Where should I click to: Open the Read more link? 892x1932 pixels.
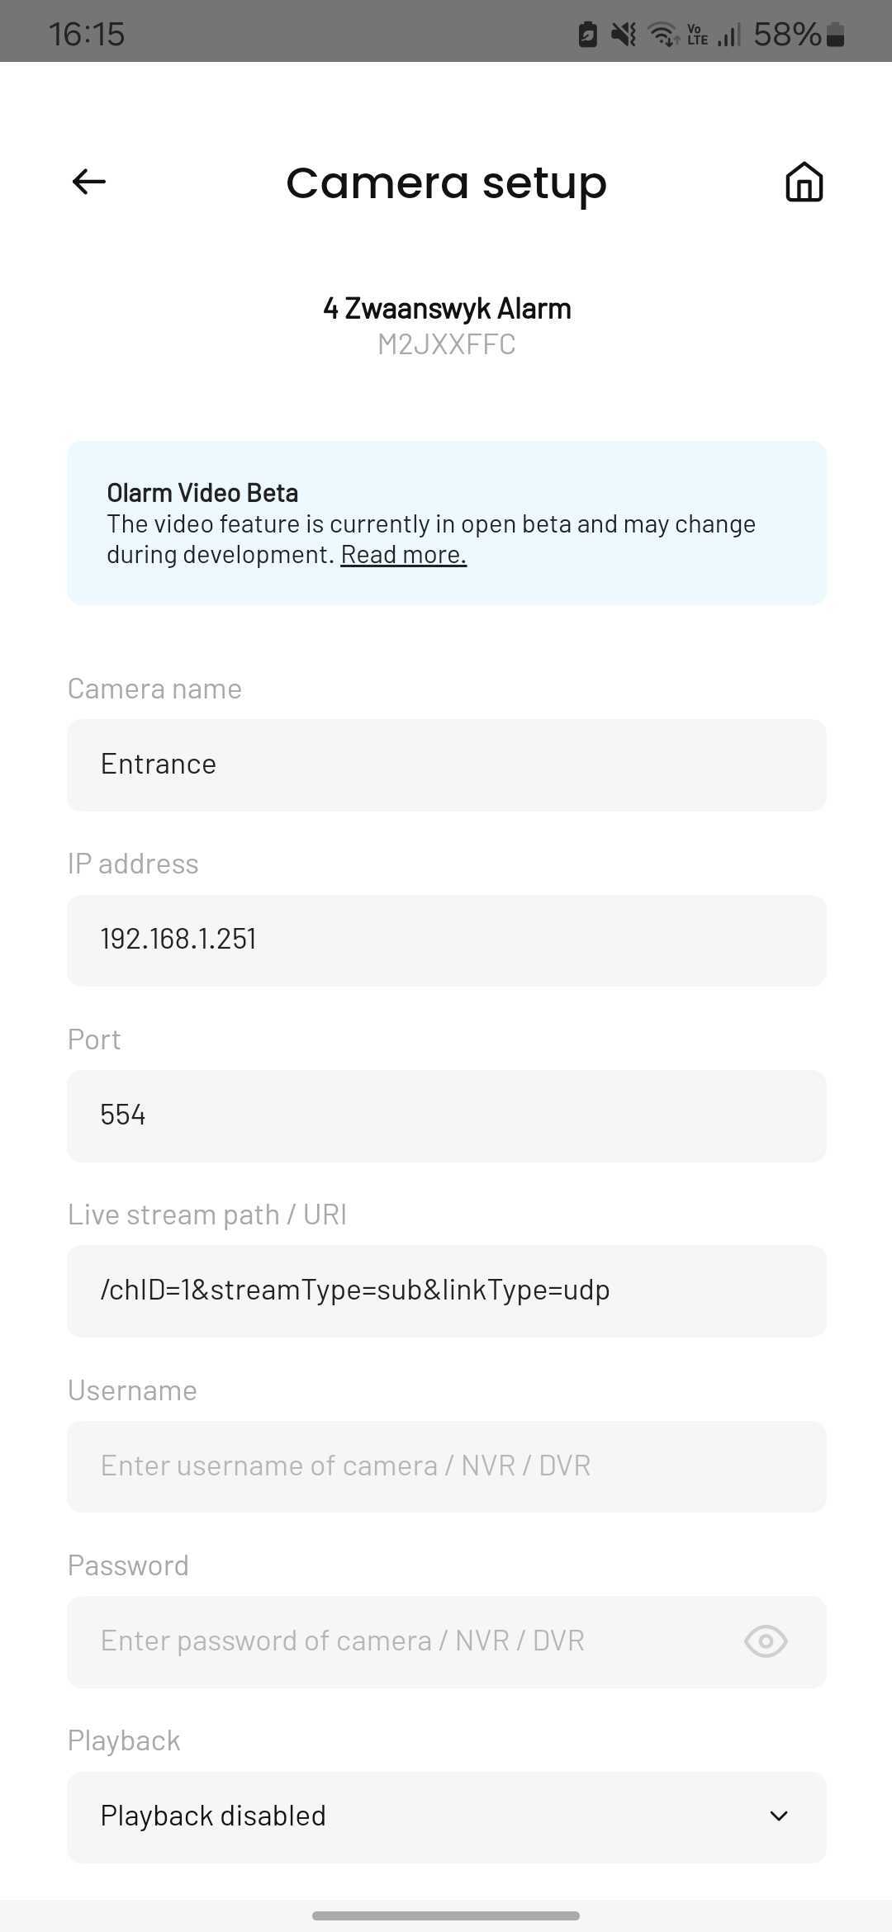[x=404, y=555]
